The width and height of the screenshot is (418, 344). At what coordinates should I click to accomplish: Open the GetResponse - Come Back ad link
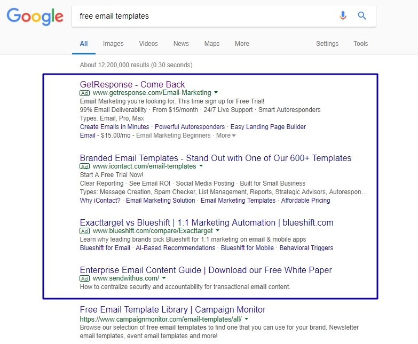pos(132,84)
